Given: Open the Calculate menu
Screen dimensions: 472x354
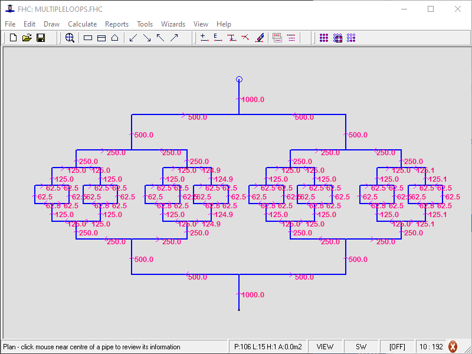Looking at the screenshot, I should [x=83, y=24].
